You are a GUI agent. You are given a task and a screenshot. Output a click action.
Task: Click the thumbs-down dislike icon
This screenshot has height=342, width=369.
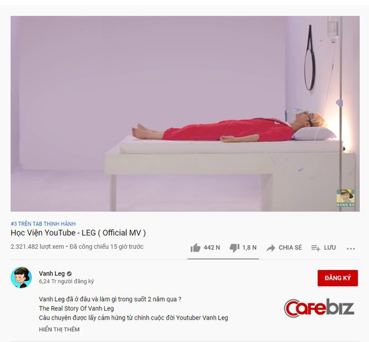(x=235, y=248)
